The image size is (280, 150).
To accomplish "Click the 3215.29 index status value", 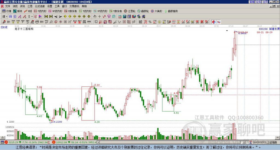I will point(13,142).
